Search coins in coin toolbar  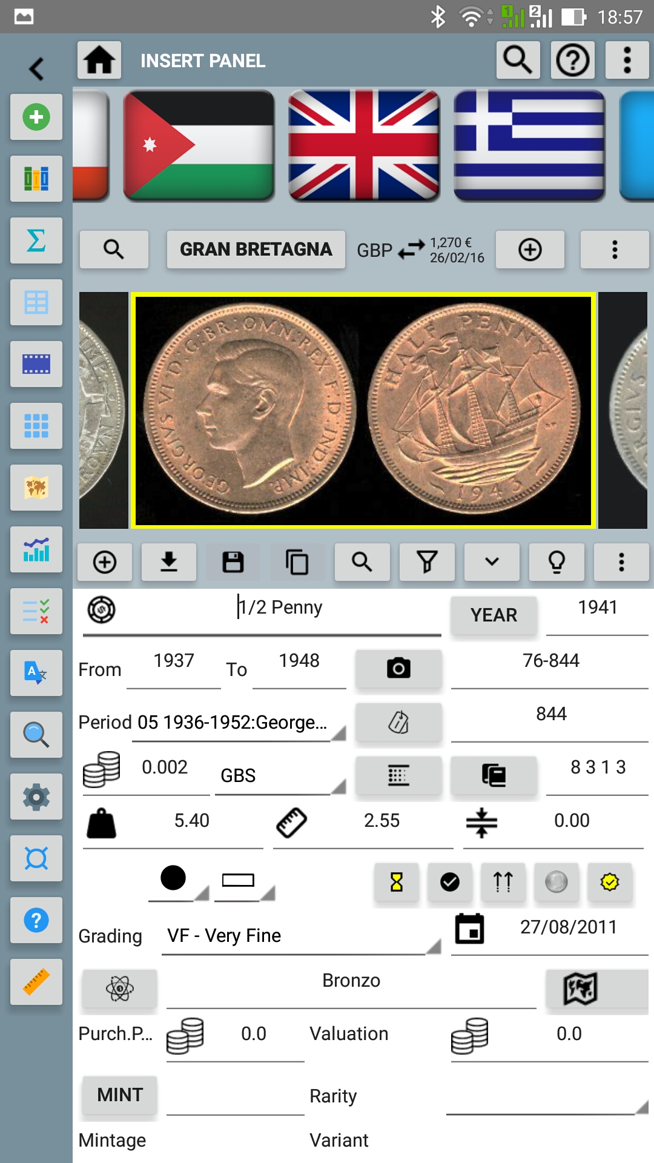coord(362,562)
